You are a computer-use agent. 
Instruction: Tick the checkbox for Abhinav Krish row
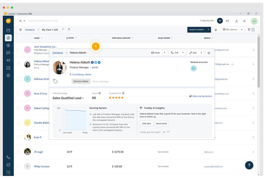pos(19,79)
